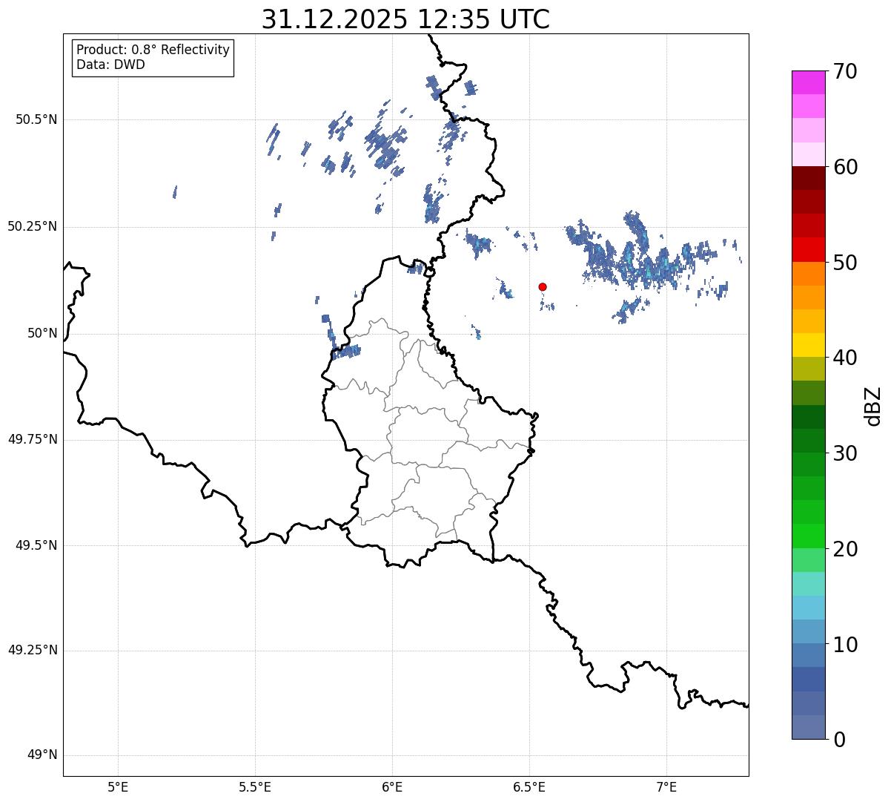Click the "50.5°N" latitude label
This screenshot has height=802, width=891.
click(36, 119)
